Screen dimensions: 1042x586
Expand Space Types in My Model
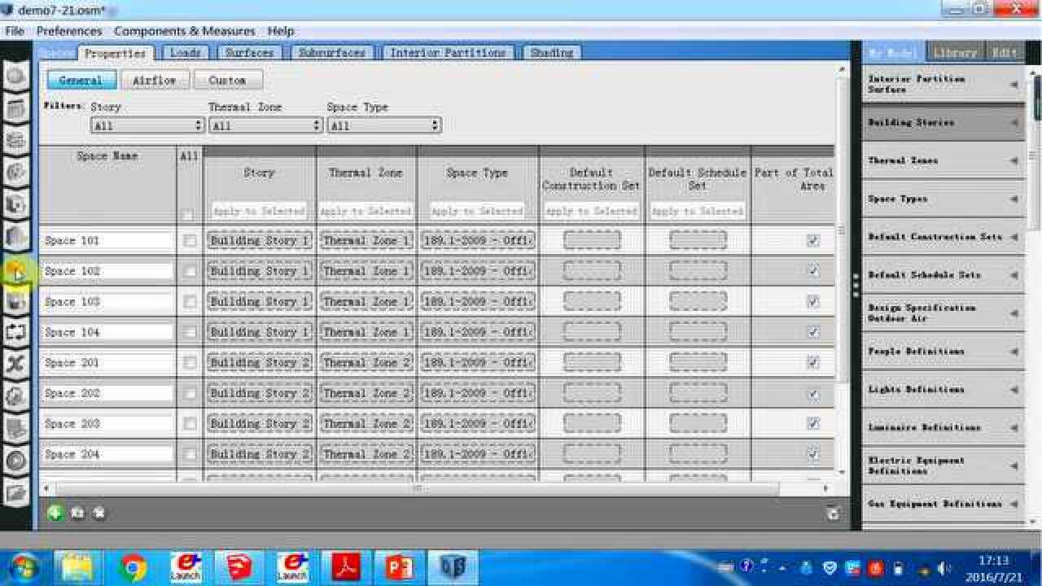point(943,199)
